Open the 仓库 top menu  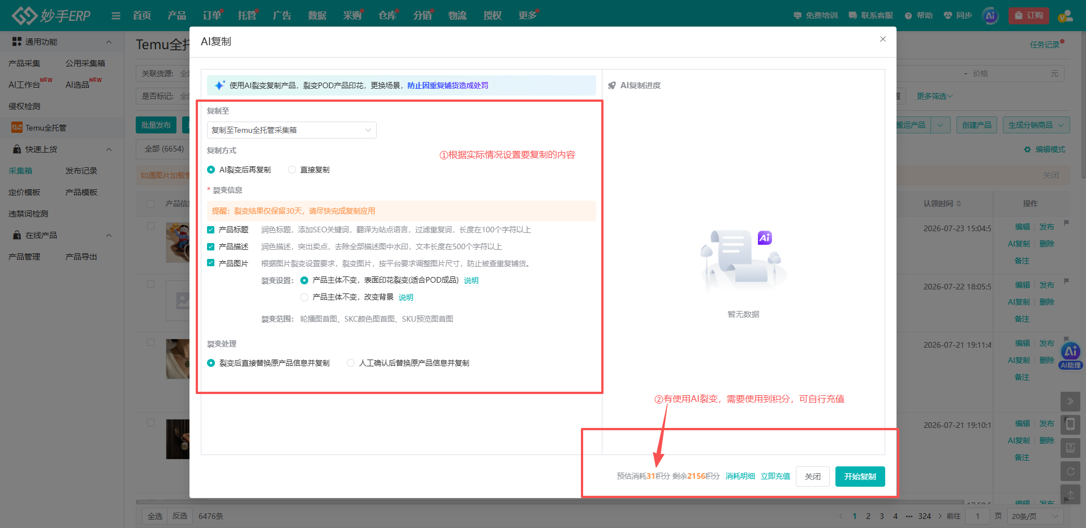coord(387,15)
